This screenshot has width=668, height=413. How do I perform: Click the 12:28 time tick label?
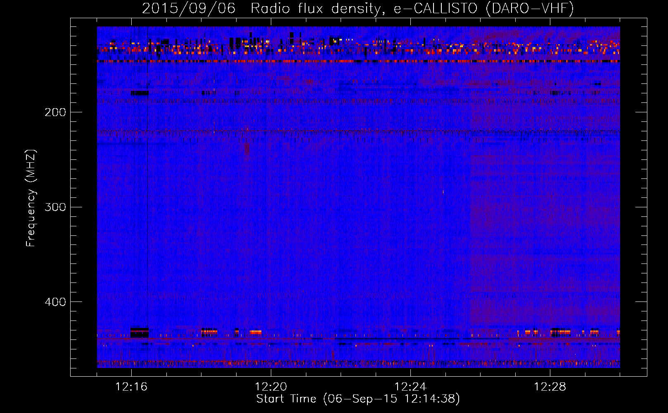click(550, 387)
